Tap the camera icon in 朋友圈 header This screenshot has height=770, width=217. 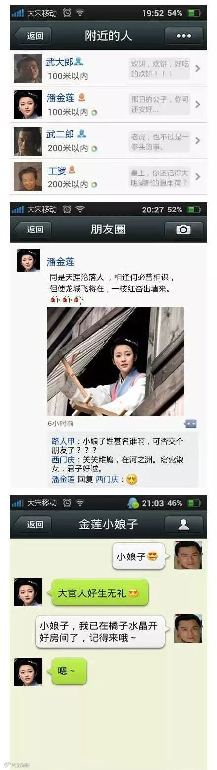(x=183, y=229)
